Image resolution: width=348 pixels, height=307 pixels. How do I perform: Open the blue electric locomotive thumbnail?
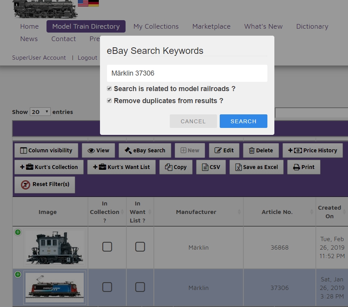click(55, 288)
